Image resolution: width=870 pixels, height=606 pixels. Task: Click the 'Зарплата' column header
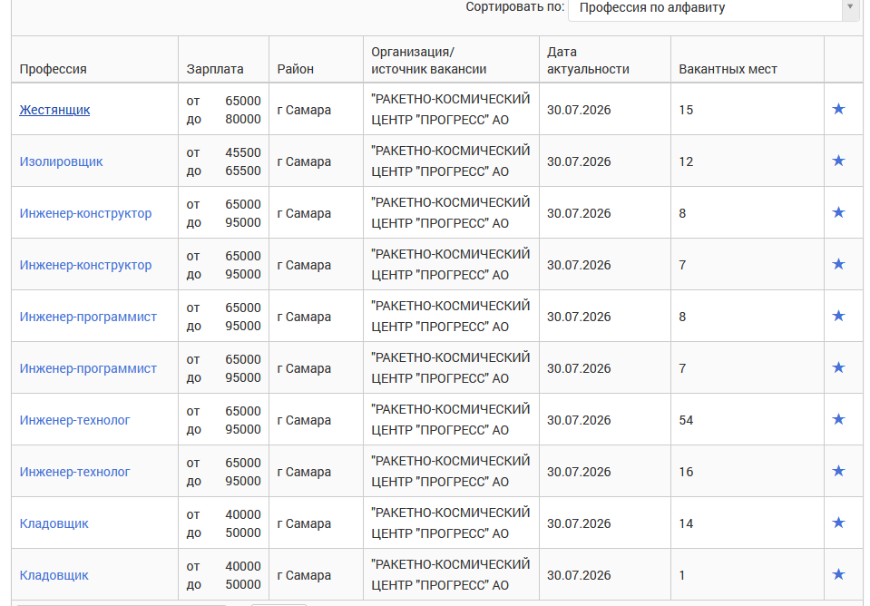pos(215,69)
